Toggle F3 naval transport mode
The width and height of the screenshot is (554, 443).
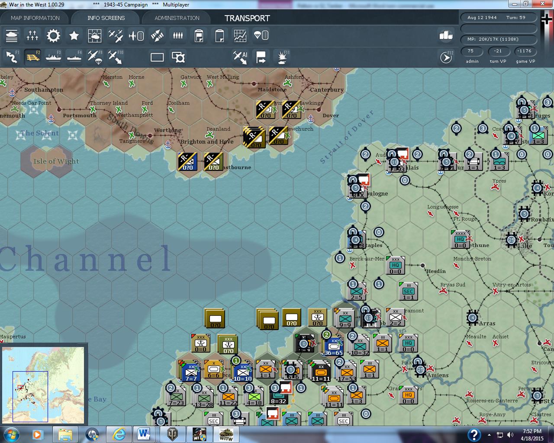[x=53, y=57]
